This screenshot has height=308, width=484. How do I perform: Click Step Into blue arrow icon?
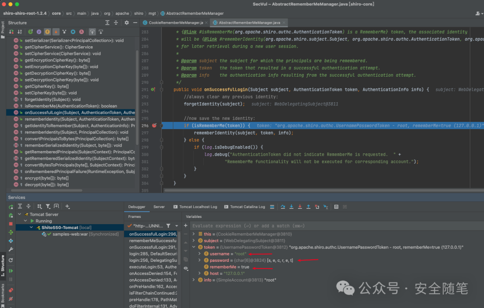[x=291, y=207]
